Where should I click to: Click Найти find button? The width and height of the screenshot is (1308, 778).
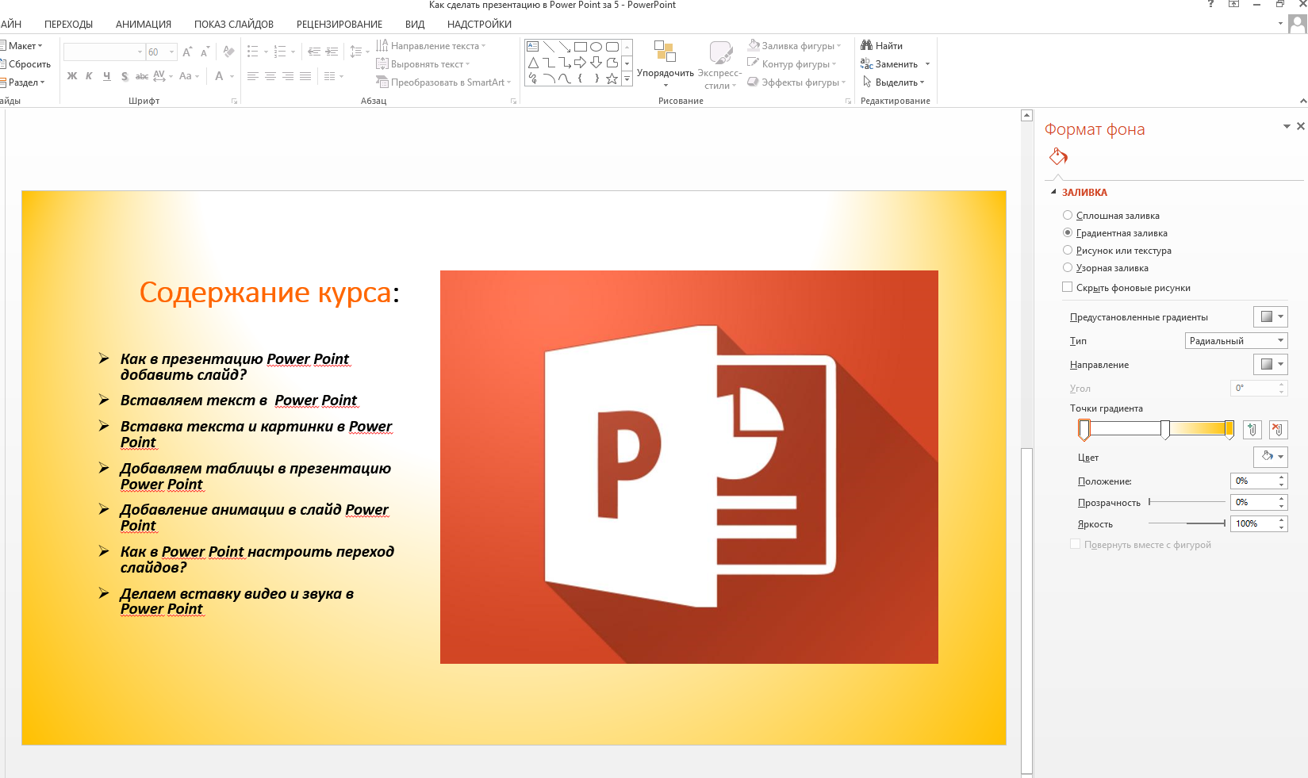[882, 46]
